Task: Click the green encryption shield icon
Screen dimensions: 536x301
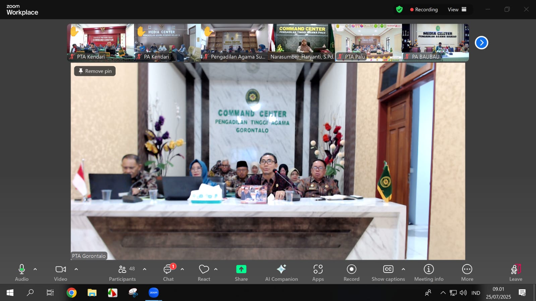Action: pos(399,9)
